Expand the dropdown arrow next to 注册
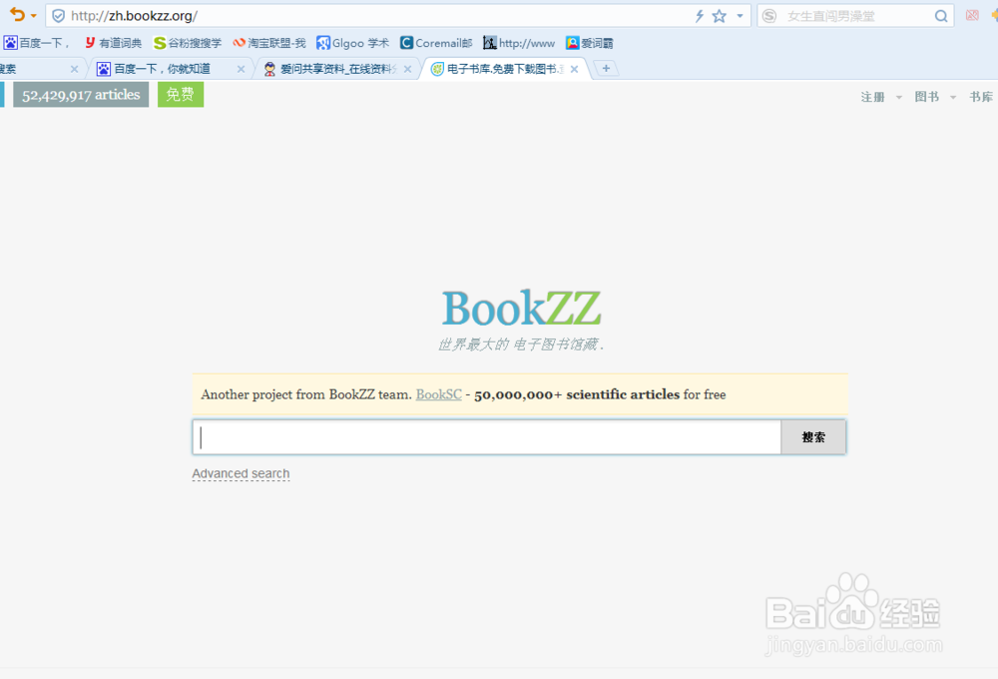This screenshot has height=679, width=998. pos(899,98)
